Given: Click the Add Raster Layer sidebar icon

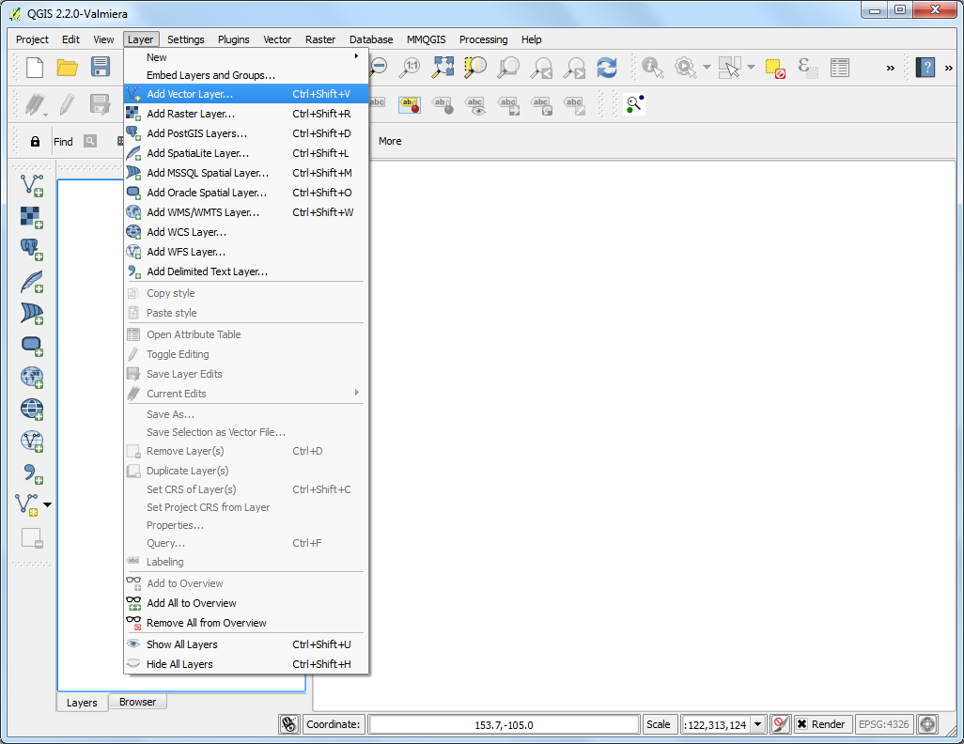Looking at the screenshot, I should pyautogui.click(x=31, y=217).
